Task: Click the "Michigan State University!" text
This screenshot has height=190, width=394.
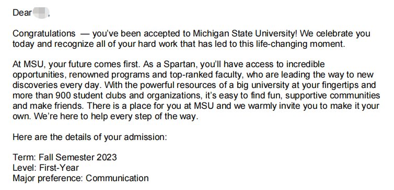Action: coord(245,33)
